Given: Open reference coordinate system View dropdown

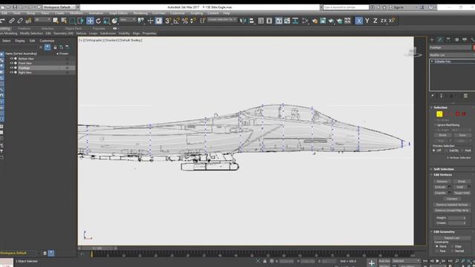Looking at the screenshot, I should coord(128,20).
